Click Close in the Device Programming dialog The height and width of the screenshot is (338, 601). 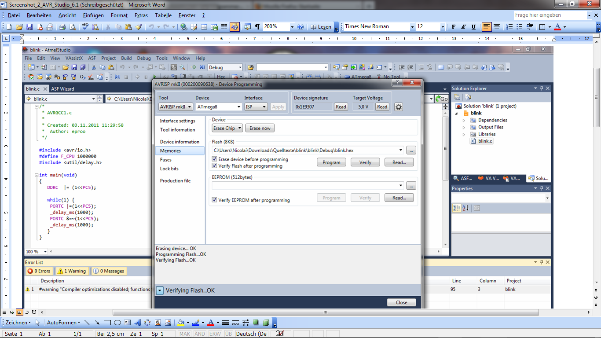[x=402, y=302]
